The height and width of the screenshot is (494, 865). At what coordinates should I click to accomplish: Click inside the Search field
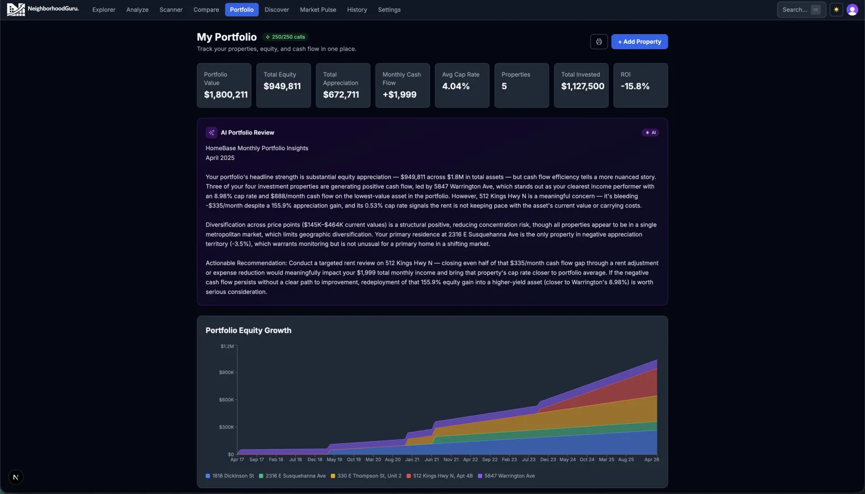coord(795,9)
